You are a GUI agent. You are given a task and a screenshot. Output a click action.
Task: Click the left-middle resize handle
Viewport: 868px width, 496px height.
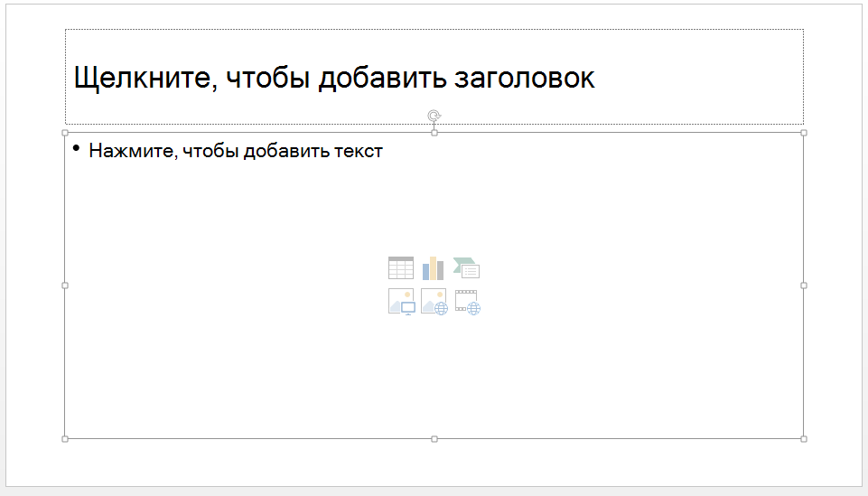[x=65, y=285]
